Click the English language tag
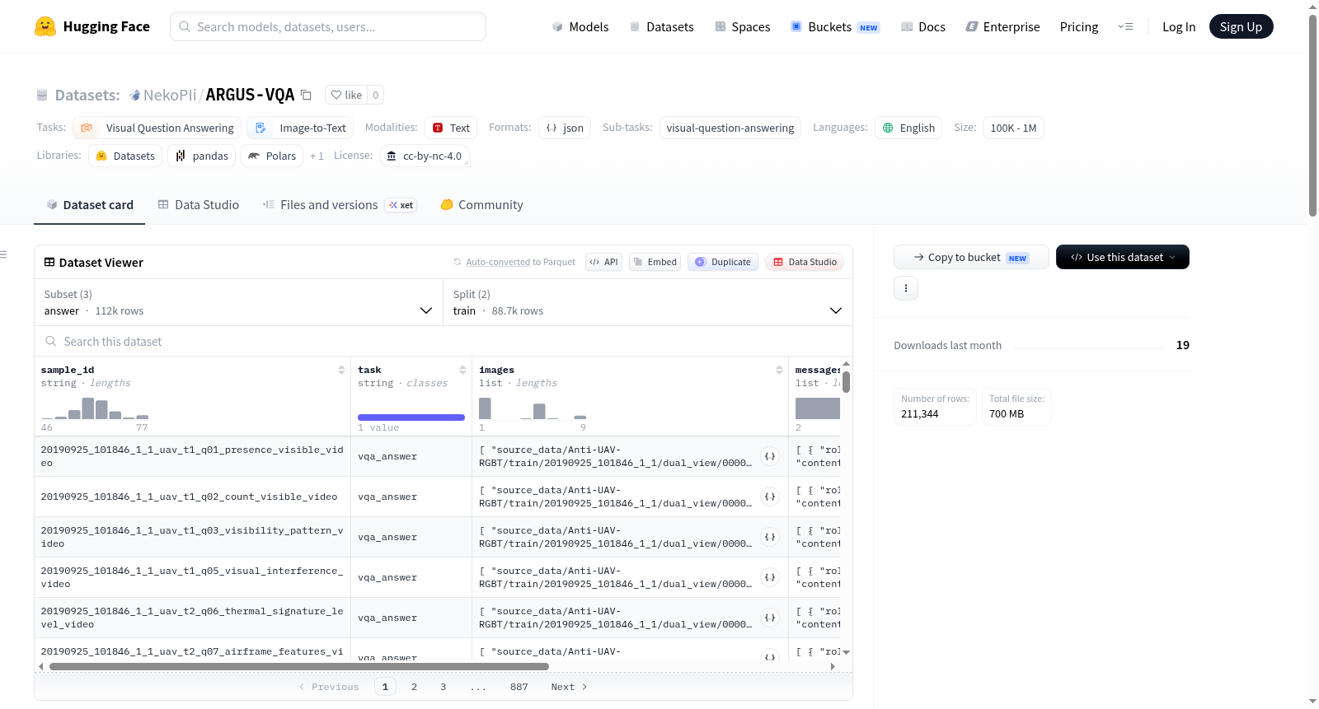The image size is (1319, 709). (908, 128)
